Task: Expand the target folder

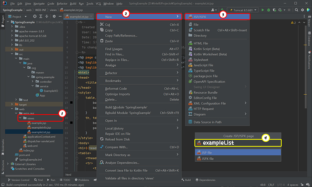Action: 12,104
